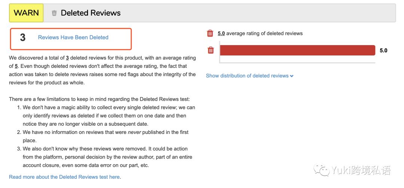Screen dimensions: 404x188
Task: Click the Yuki watermark text
Action: (361, 170)
